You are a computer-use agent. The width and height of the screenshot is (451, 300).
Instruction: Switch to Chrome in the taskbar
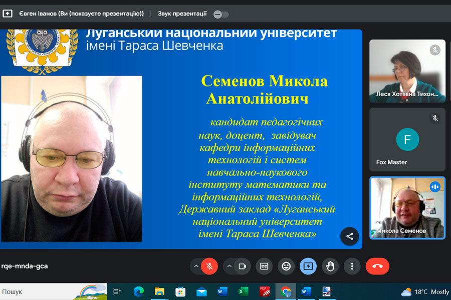tap(286, 291)
